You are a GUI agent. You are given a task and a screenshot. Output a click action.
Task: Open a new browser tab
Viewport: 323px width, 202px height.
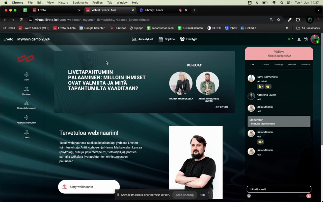pyautogui.click(x=194, y=10)
